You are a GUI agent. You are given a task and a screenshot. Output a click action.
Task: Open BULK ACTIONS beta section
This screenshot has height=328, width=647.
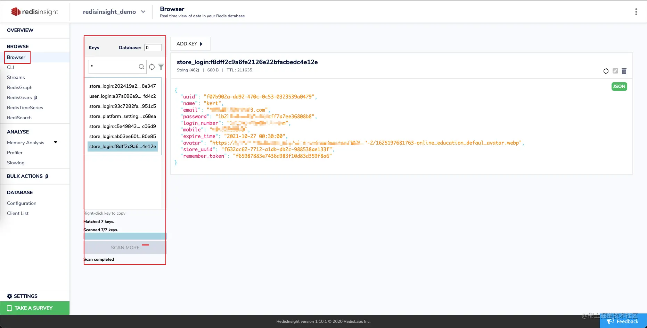27,176
